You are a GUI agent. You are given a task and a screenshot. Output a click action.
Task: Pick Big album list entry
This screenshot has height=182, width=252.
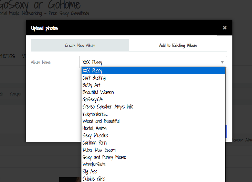point(153,172)
